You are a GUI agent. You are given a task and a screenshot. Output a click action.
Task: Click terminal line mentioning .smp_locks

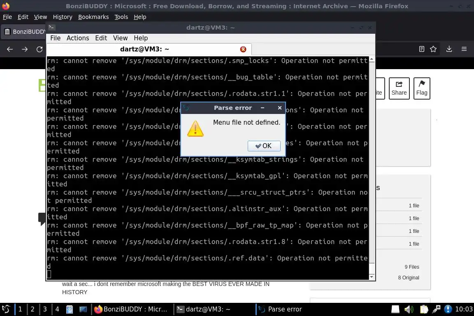coord(207,65)
